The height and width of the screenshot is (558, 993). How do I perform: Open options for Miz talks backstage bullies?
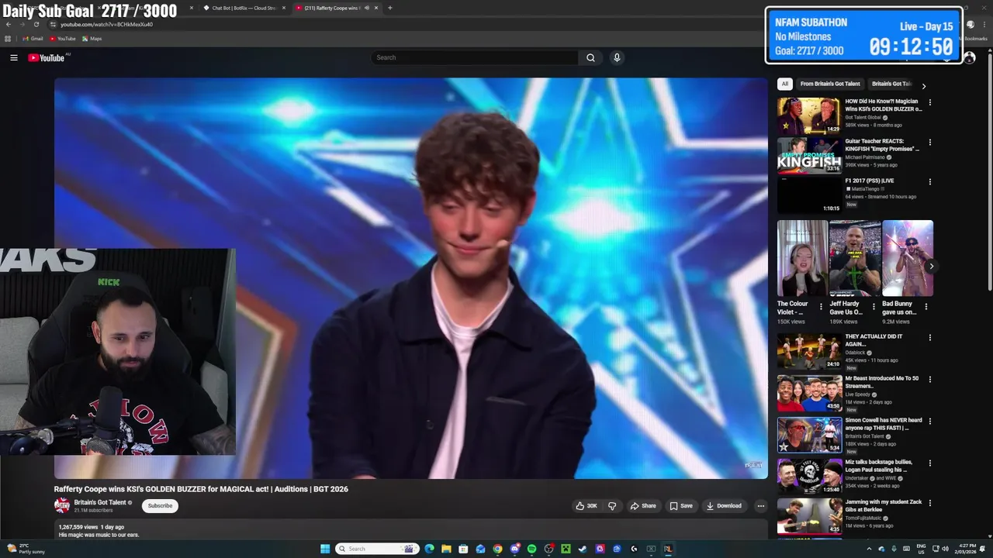coord(930,463)
